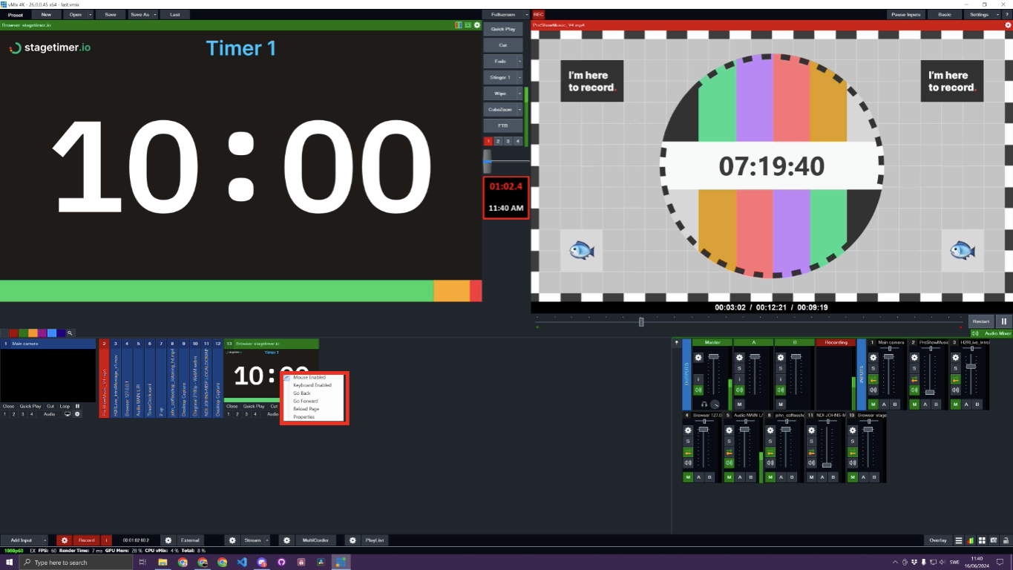Open Visual Studio Code from taskbar
The height and width of the screenshot is (570, 1013).
[x=242, y=563]
